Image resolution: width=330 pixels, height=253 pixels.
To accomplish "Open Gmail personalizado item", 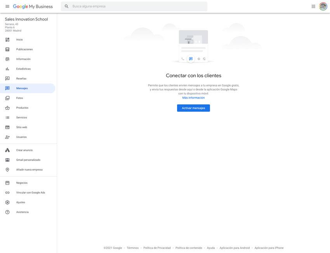I will click(28, 160).
